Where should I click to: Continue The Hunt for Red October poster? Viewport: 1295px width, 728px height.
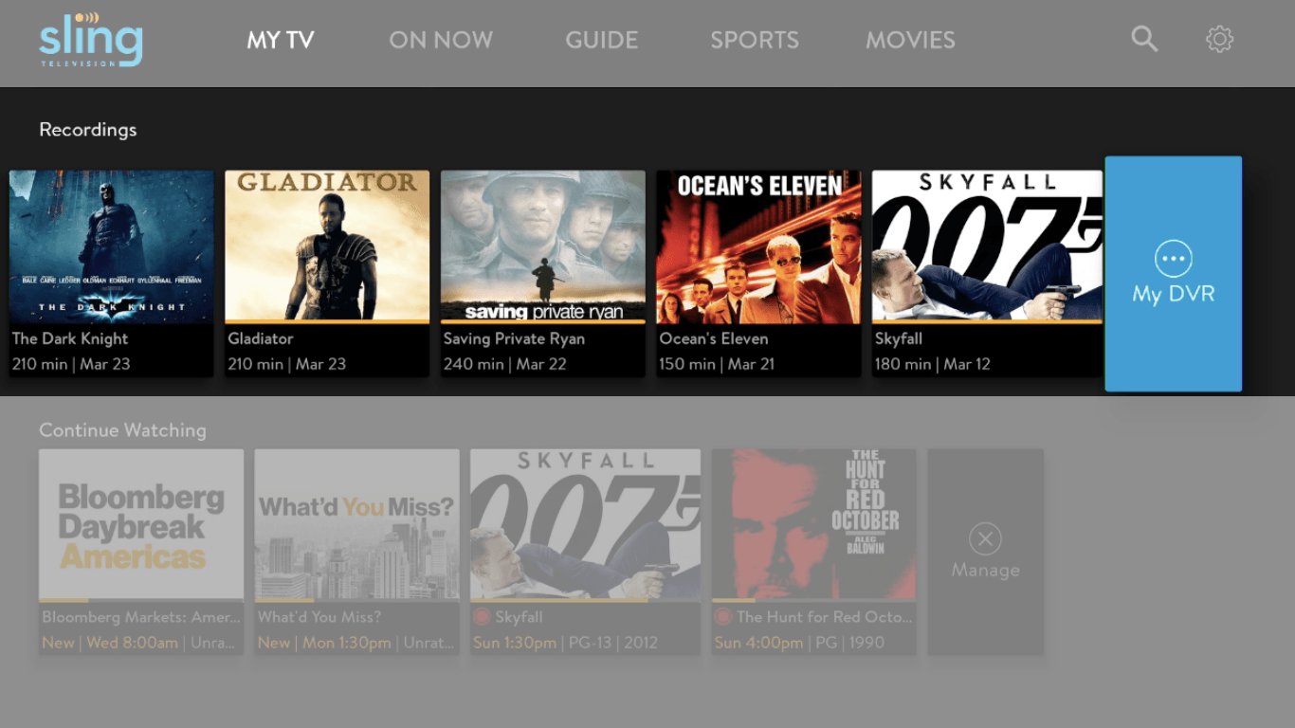814,524
